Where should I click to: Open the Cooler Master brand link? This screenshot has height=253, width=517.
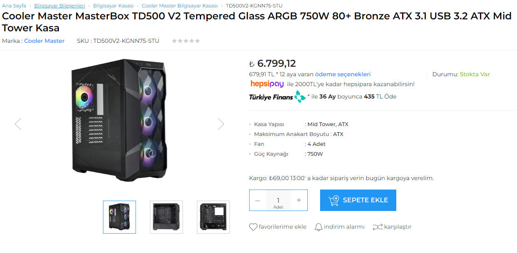[44, 41]
